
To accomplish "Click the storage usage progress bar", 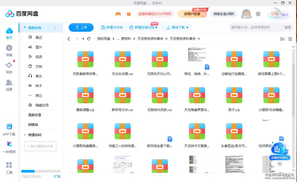I will coord(41,171).
